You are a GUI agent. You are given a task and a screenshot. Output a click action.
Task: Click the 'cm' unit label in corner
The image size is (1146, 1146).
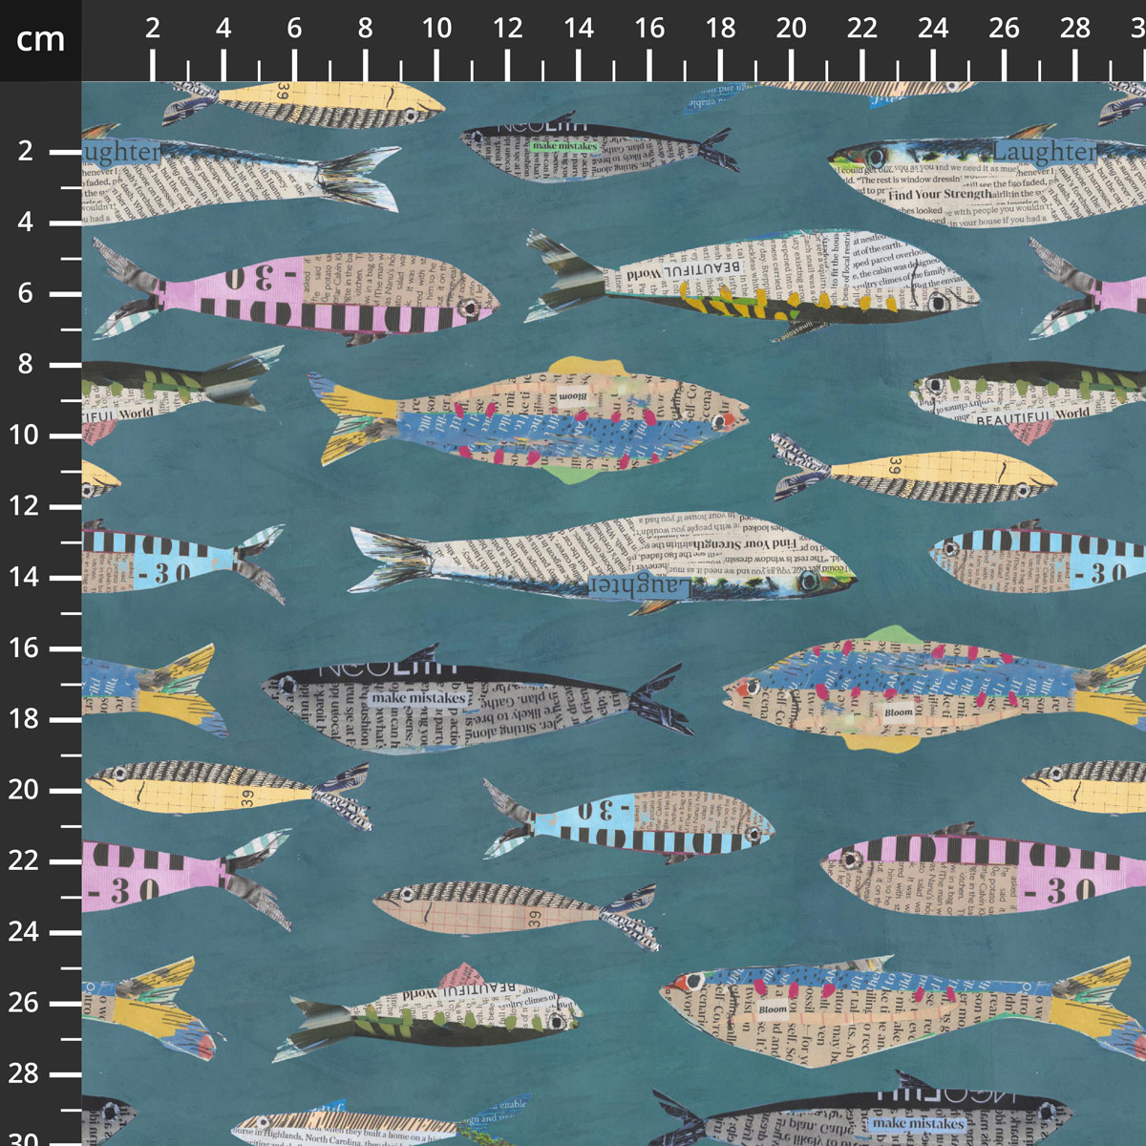[x=40, y=39]
